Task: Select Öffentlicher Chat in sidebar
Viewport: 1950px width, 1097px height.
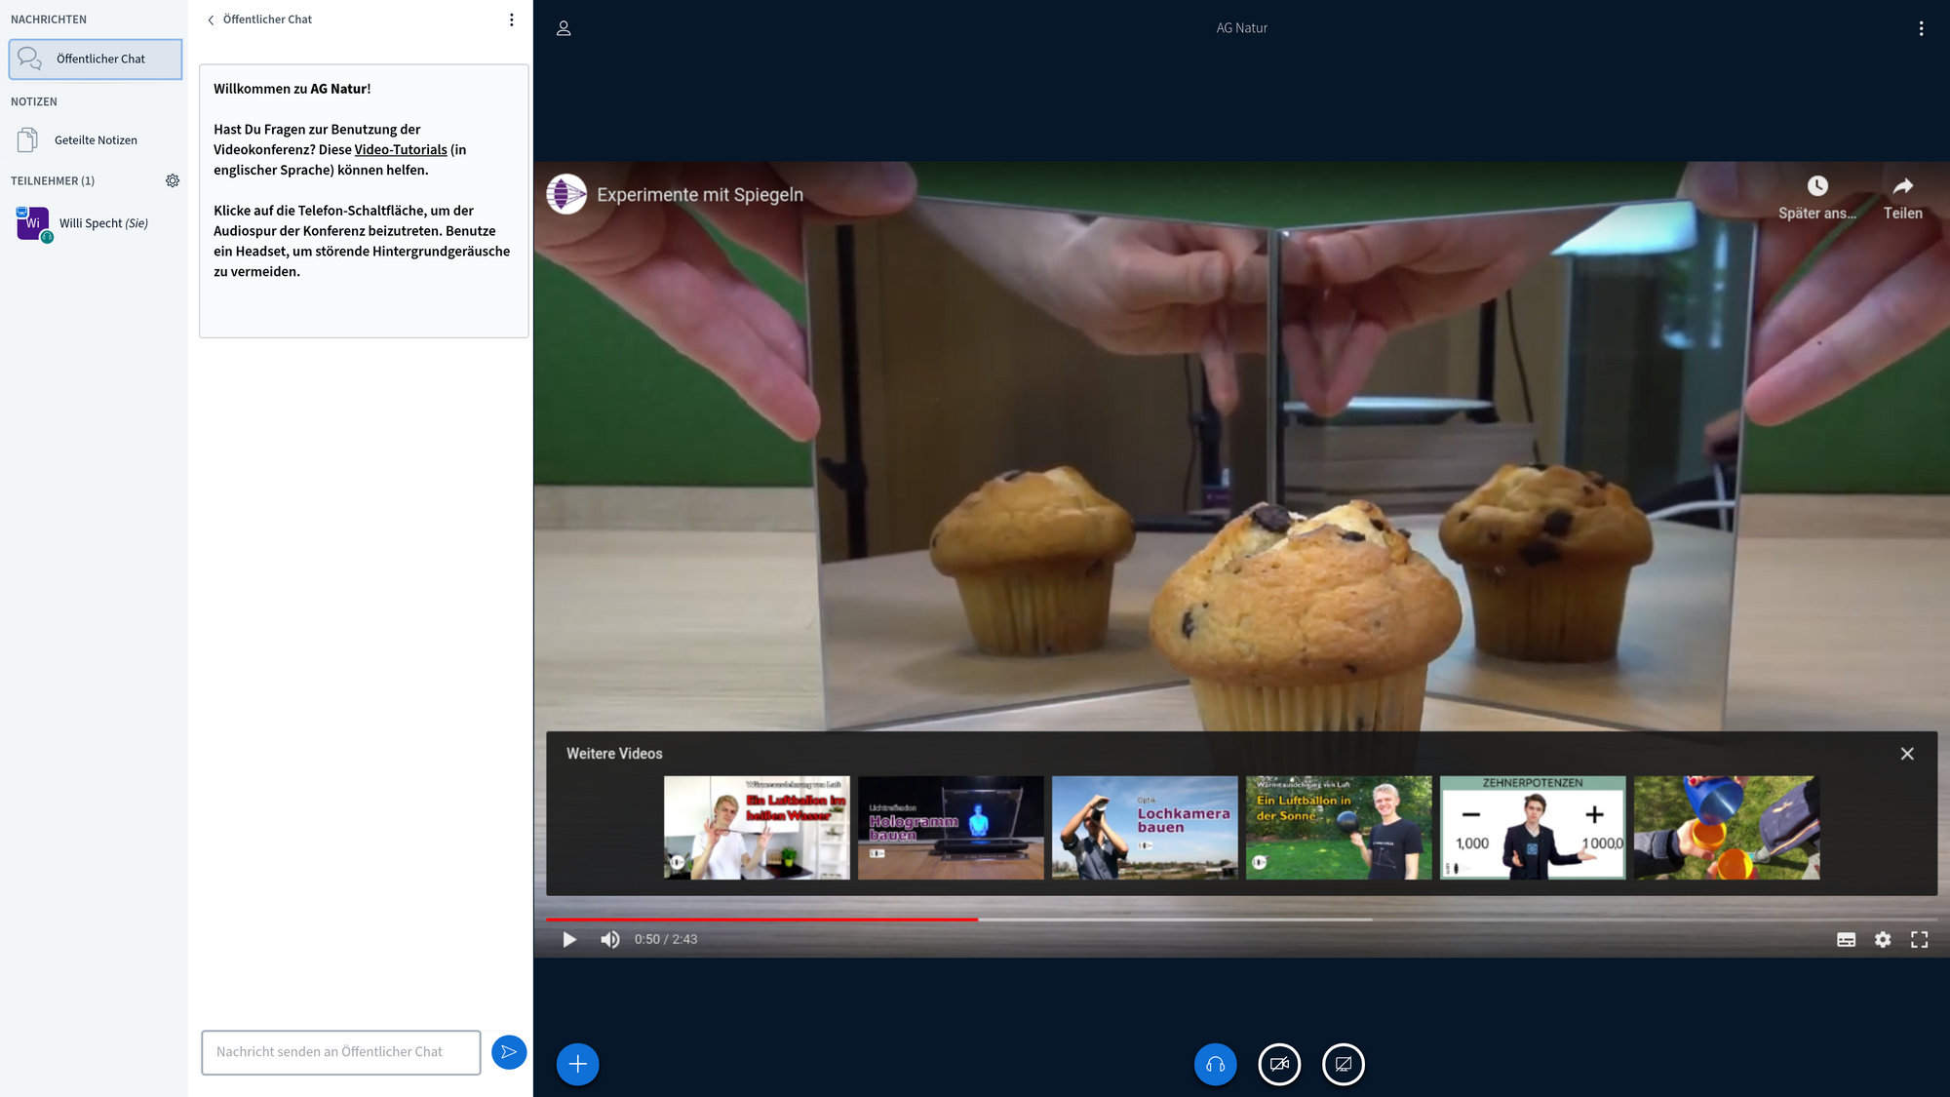Action: [96, 59]
